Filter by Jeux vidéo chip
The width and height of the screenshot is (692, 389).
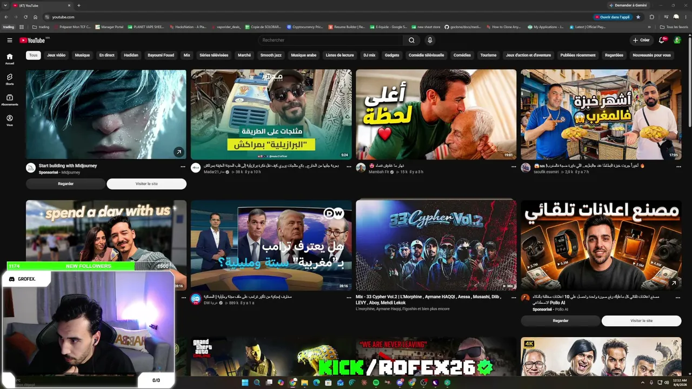(x=56, y=55)
